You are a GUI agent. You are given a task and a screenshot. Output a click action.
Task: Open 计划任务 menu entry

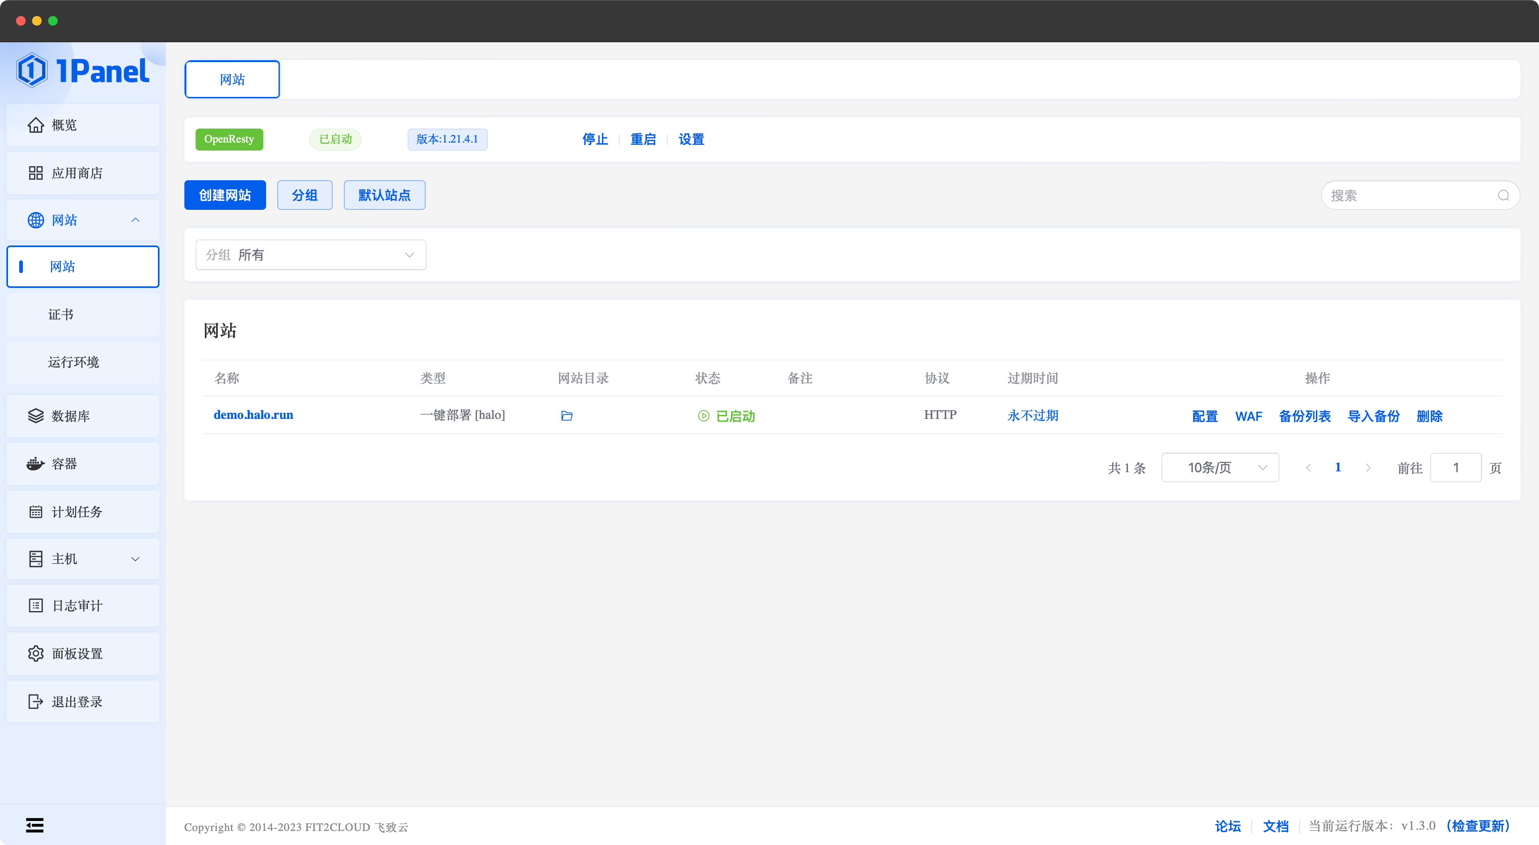point(83,512)
